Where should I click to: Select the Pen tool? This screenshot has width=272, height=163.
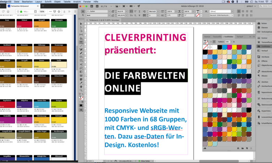click(81, 50)
